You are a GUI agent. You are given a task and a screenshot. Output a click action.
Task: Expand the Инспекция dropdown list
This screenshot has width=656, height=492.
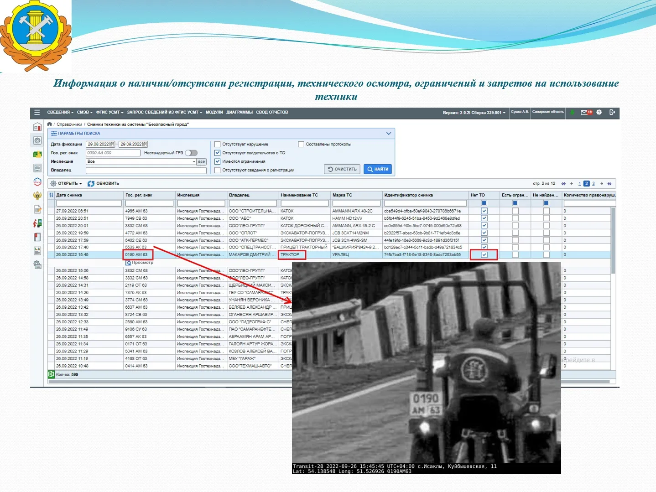pyautogui.click(x=194, y=161)
